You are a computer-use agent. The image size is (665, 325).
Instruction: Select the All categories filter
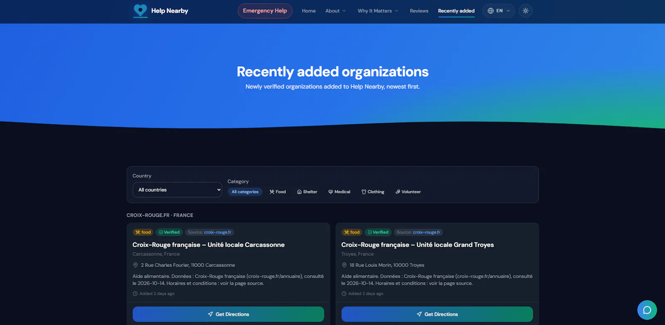tap(245, 192)
